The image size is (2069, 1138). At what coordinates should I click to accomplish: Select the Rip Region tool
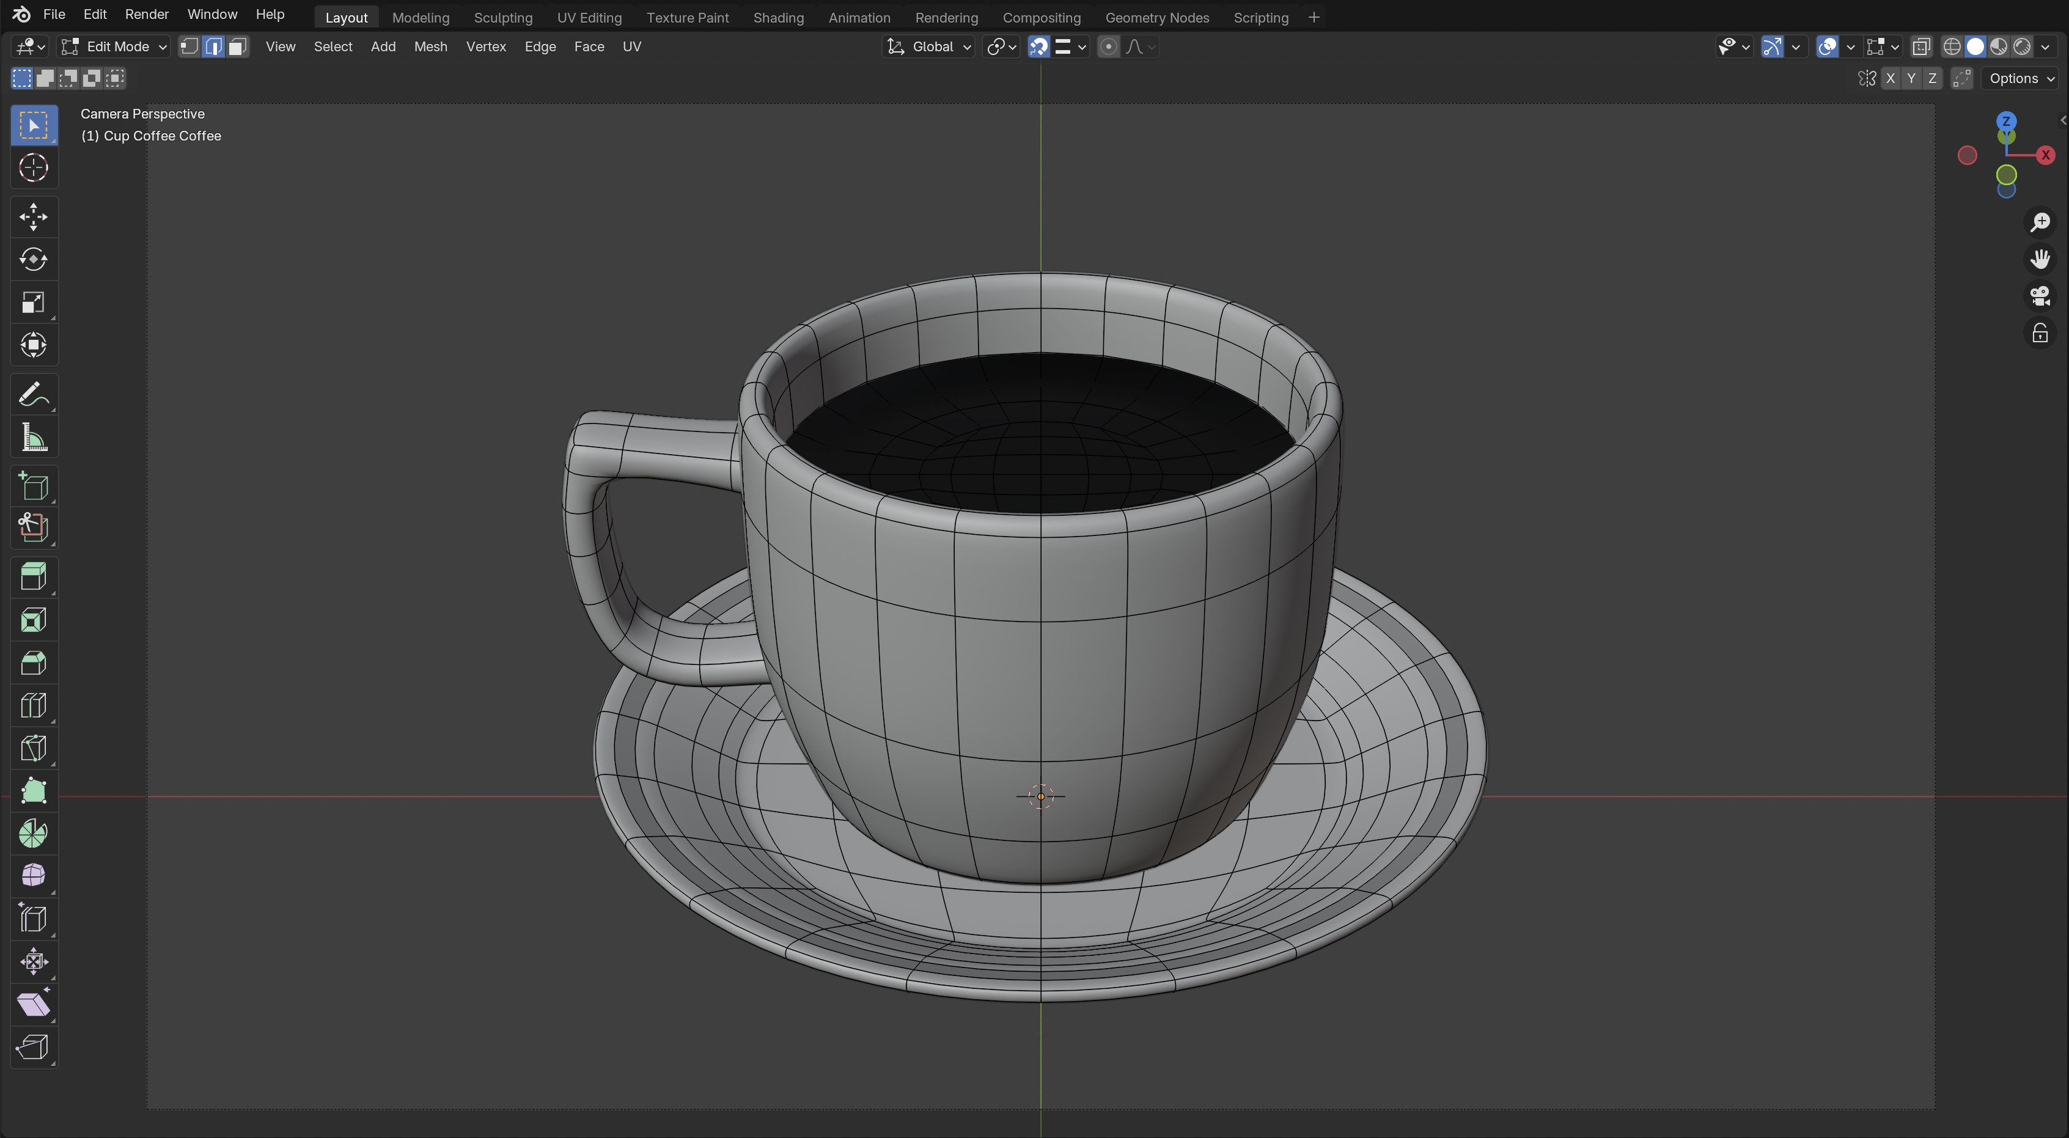point(34,1048)
